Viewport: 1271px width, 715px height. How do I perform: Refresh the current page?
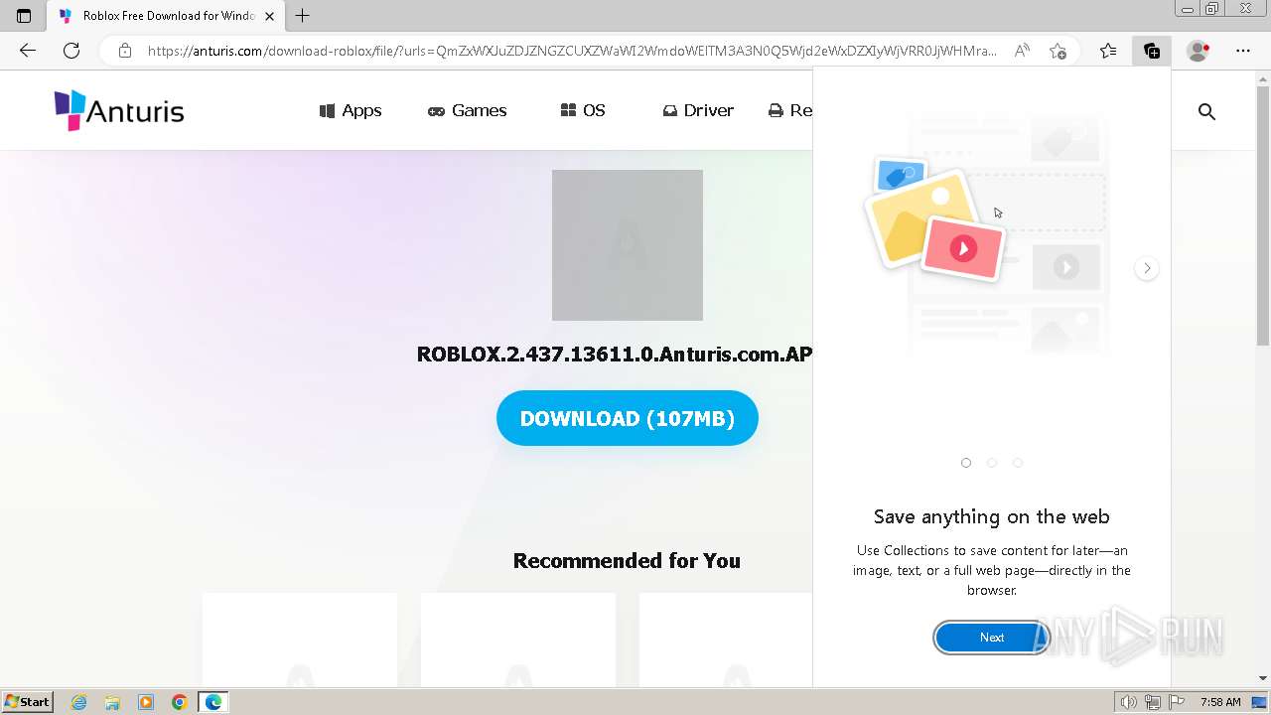pos(71,51)
